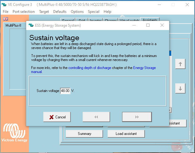This screenshot has height=153, width=195.
Task: Open the Port selection menu
Action: click(24, 12)
